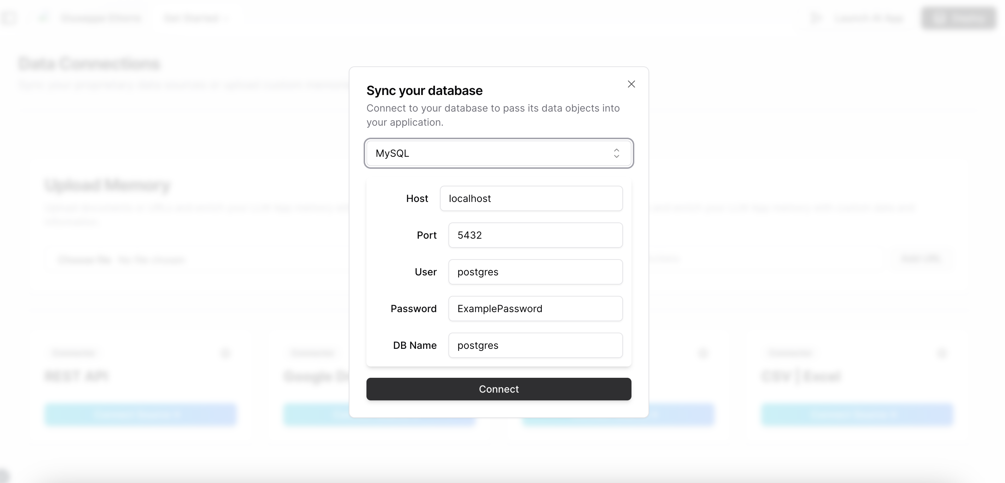The width and height of the screenshot is (1005, 483).
Task: Edit the DB Name input field
Action: click(535, 345)
